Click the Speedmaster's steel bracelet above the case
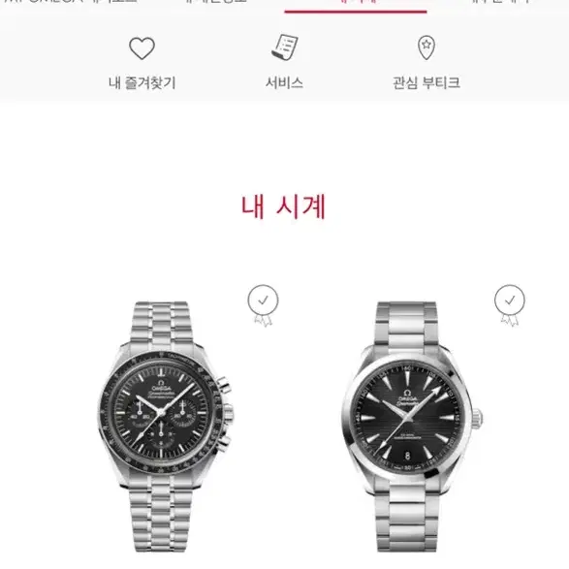The width and height of the screenshot is (569, 569). tap(160, 323)
